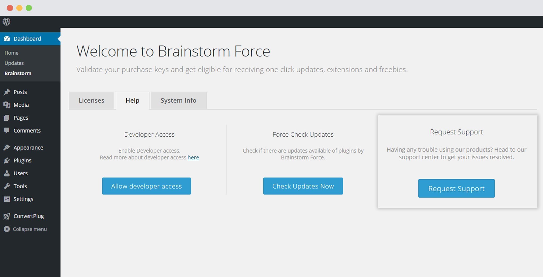
Task: Click the 'Validate your purchase keys' subtitle
Action: pyautogui.click(x=242, y=70)
